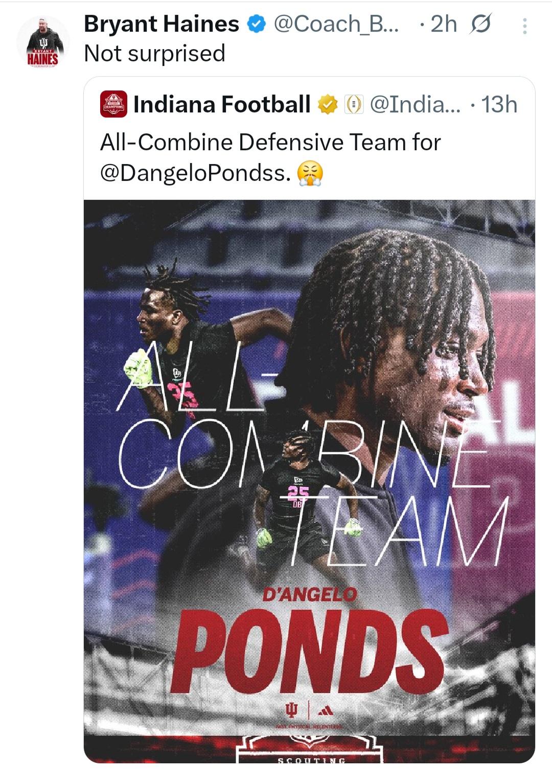Open the All-Combine Team graphic image

309,481
